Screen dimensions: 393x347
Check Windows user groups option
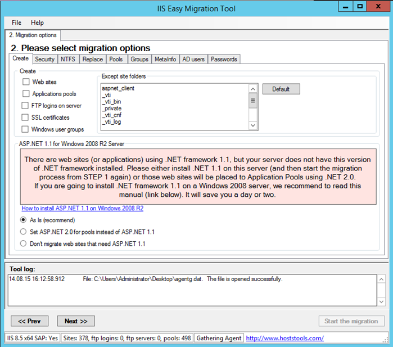[25, 129]
